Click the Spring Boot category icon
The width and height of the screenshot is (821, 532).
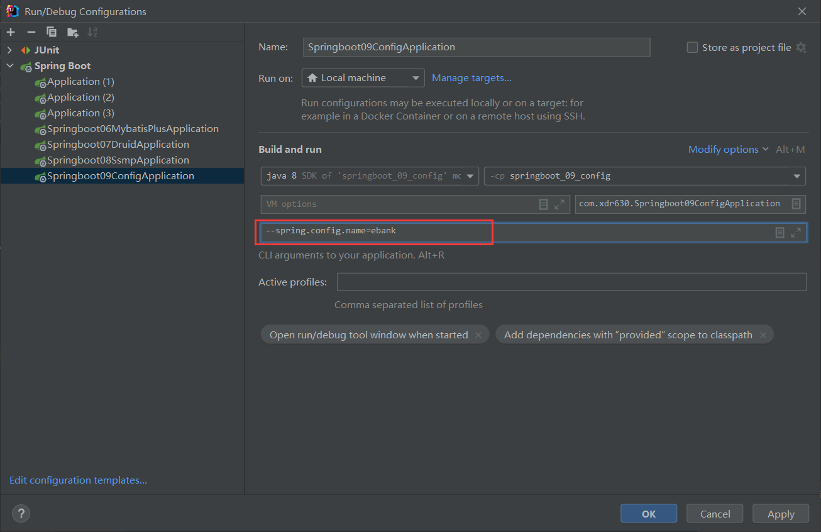point(26,66)
